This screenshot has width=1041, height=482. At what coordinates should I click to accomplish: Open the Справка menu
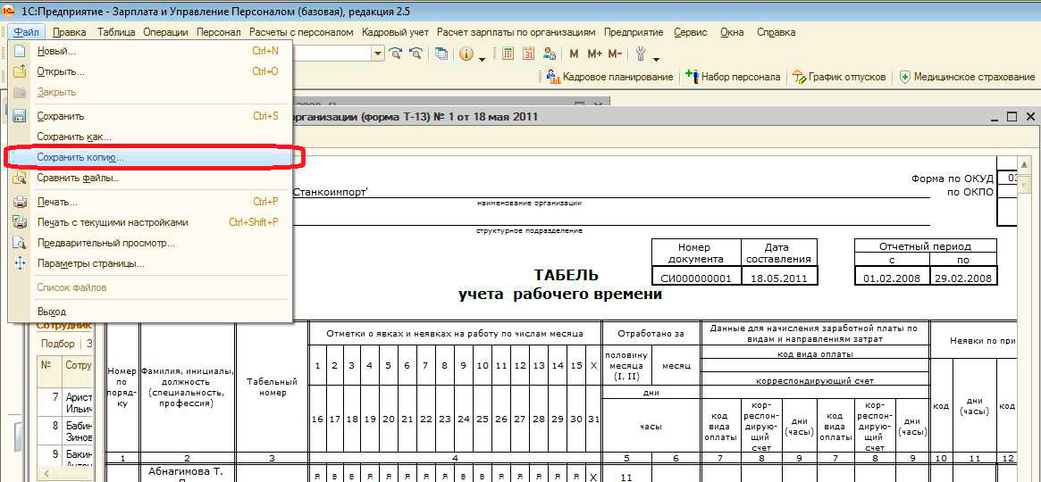tap(776, 32)
